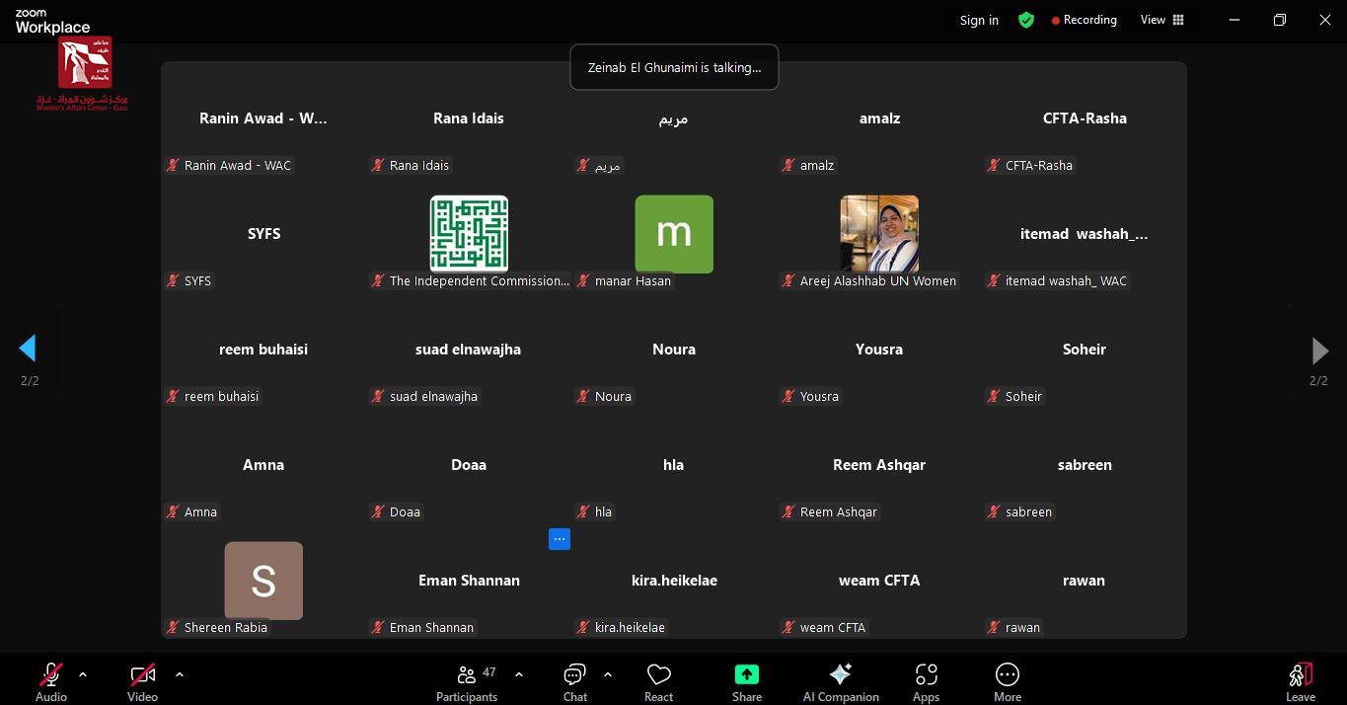Viewport: 1347px width, 705px height.
Task: Expand the Chat options chevron
Action: 608,675
